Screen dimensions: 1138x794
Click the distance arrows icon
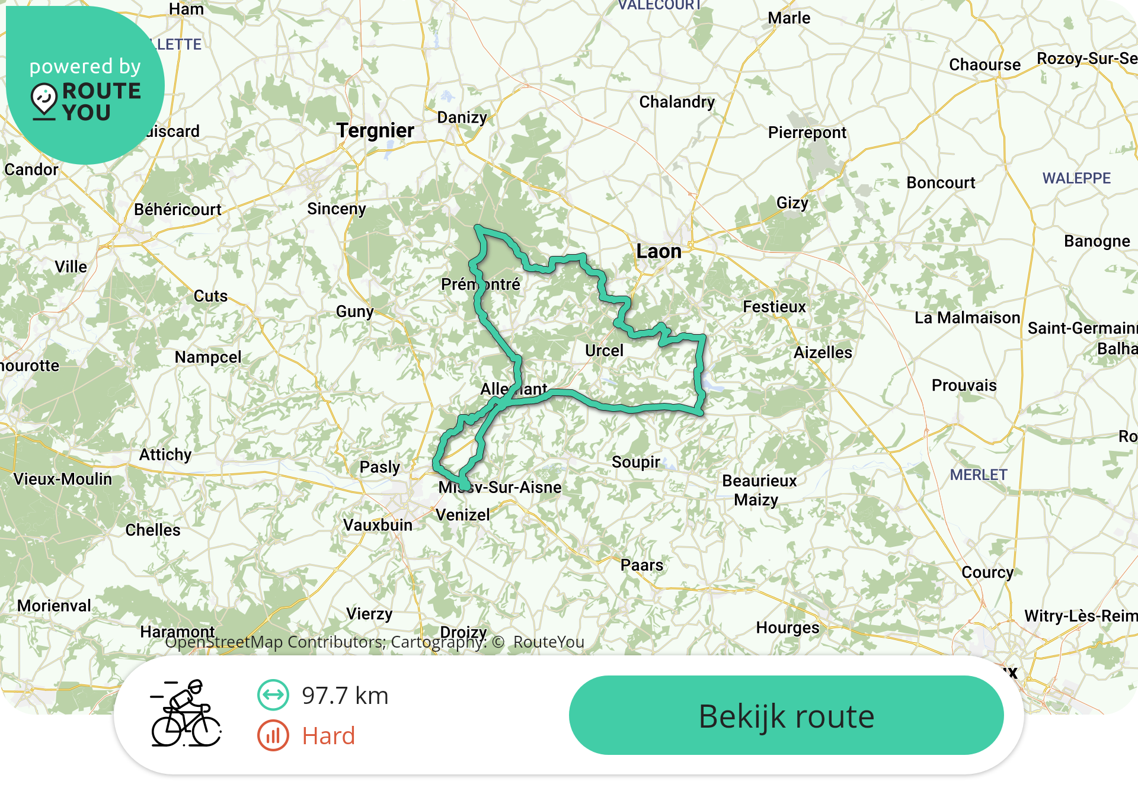coord(273,694)
